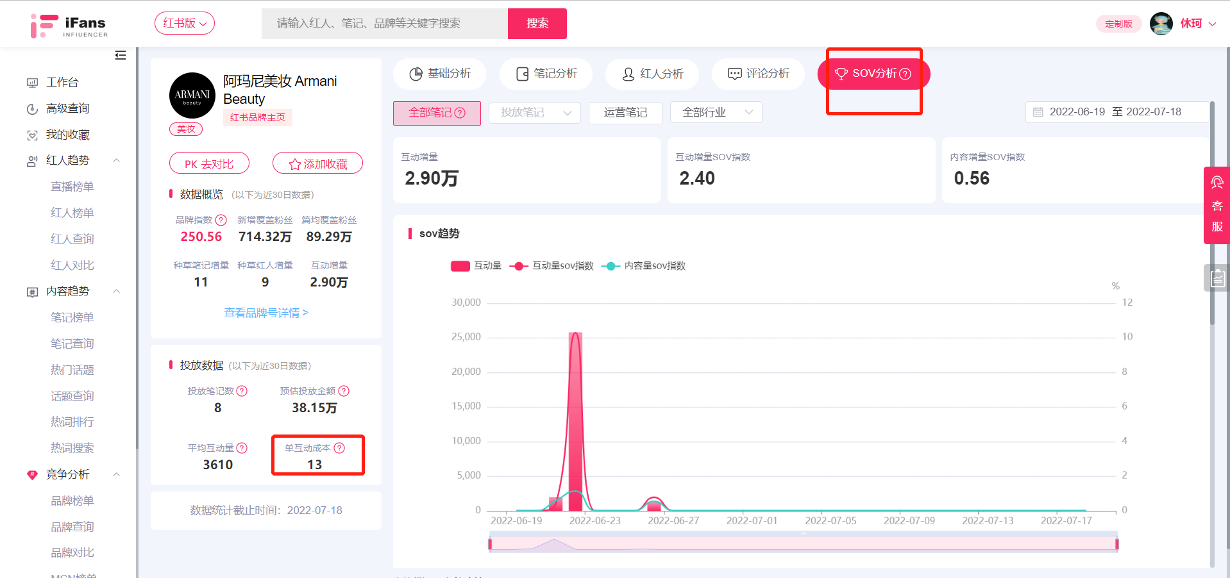This screenshot has height=580, width=1230.
Task: Click the iFans Influencer logo
Action: pos(69,25)
